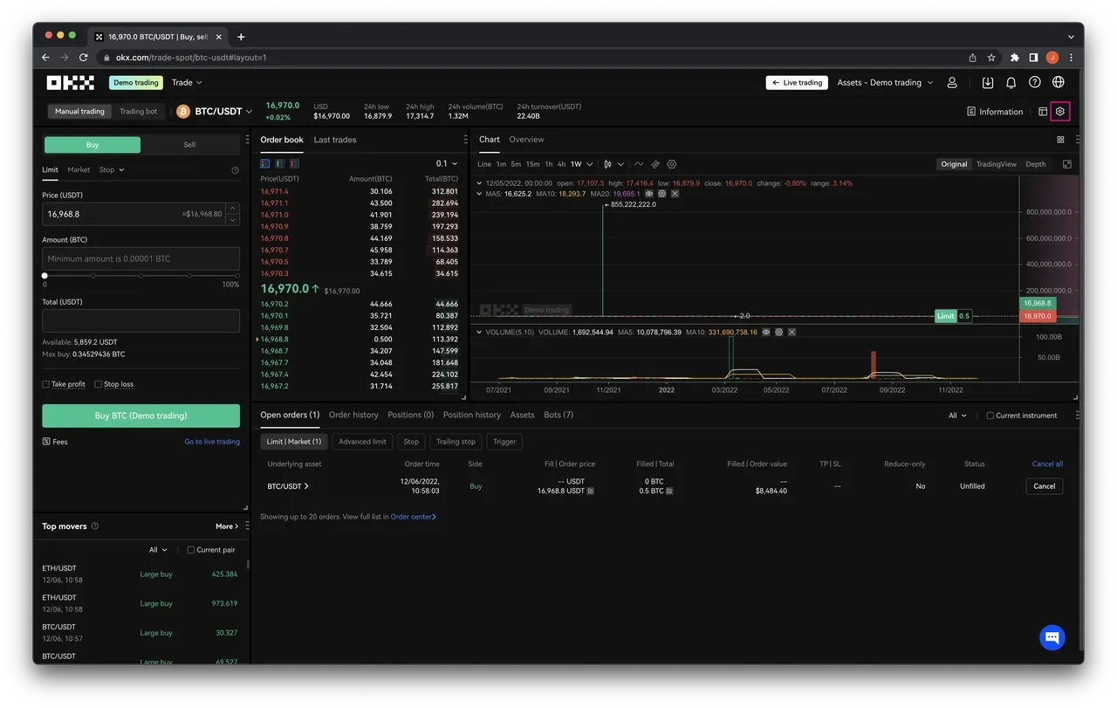
Task: Open the notifications bell
Action: pyautogui.click(x=1011, y=82)
